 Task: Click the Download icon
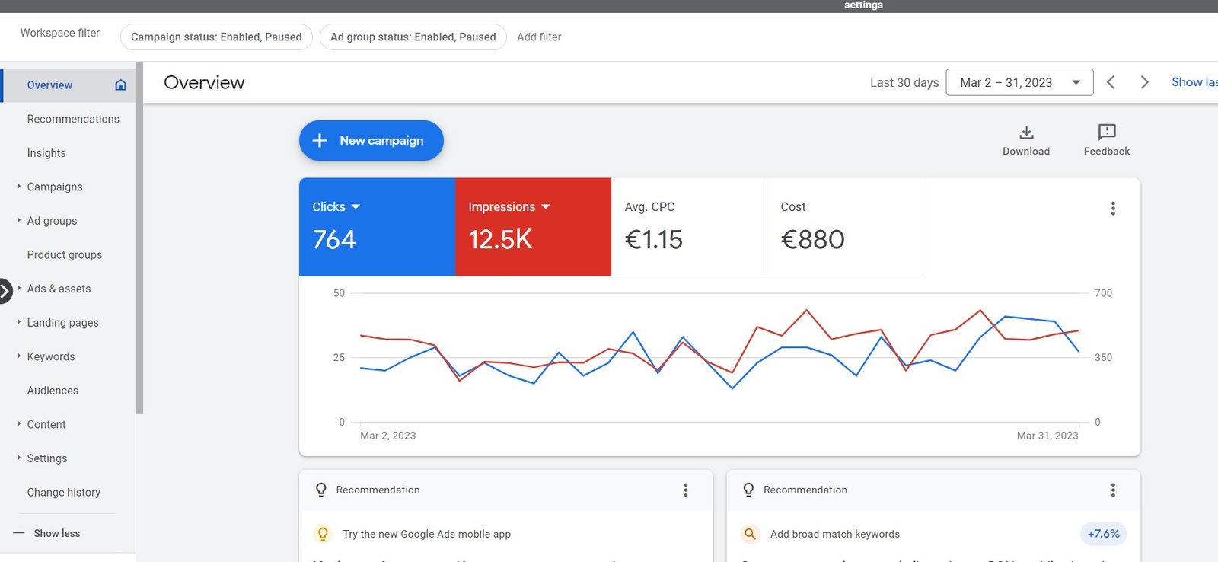[1026, 133]
